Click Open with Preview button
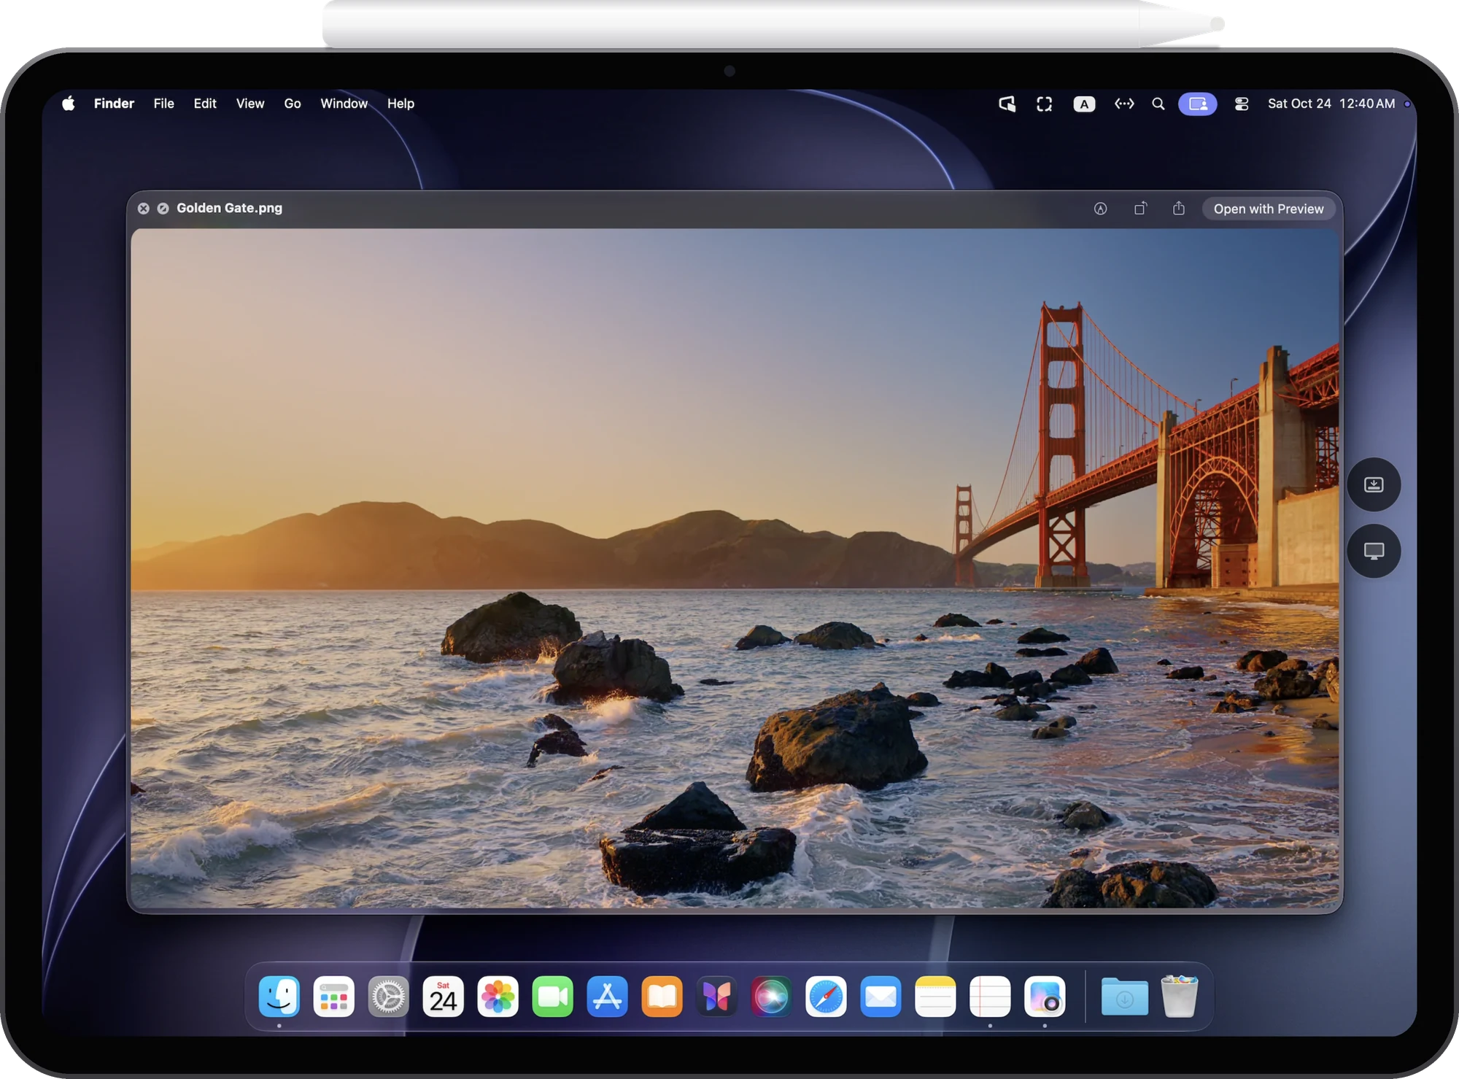Image resolution: width=1459 pixels, height=1079 pixels. 1268,209
